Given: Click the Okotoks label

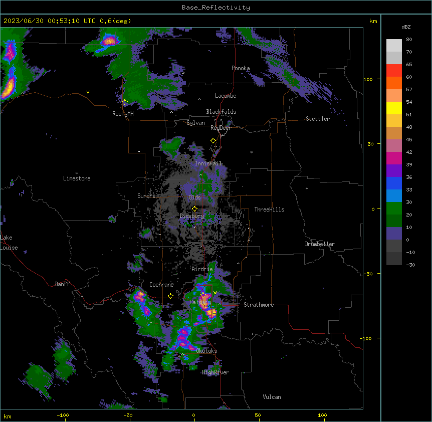Looking at the screenshot, I should [x=206, y=351].
